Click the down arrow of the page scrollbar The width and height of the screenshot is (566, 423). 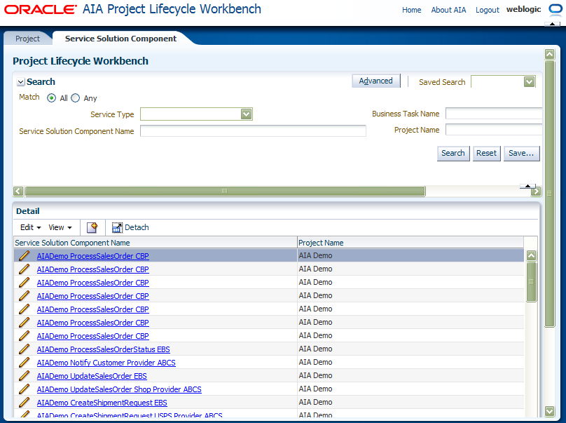(x=549, y=411)
